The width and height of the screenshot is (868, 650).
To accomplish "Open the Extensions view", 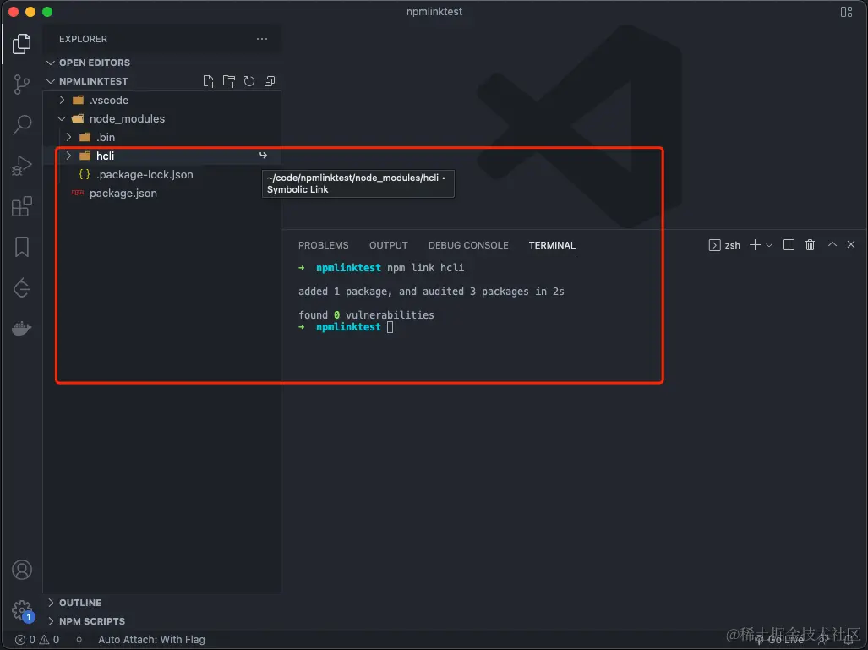I will (x=22, y=206).
